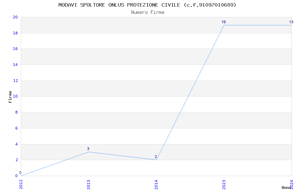
Task: Click the y-axis tick value 8
Action: coord(17,112)
